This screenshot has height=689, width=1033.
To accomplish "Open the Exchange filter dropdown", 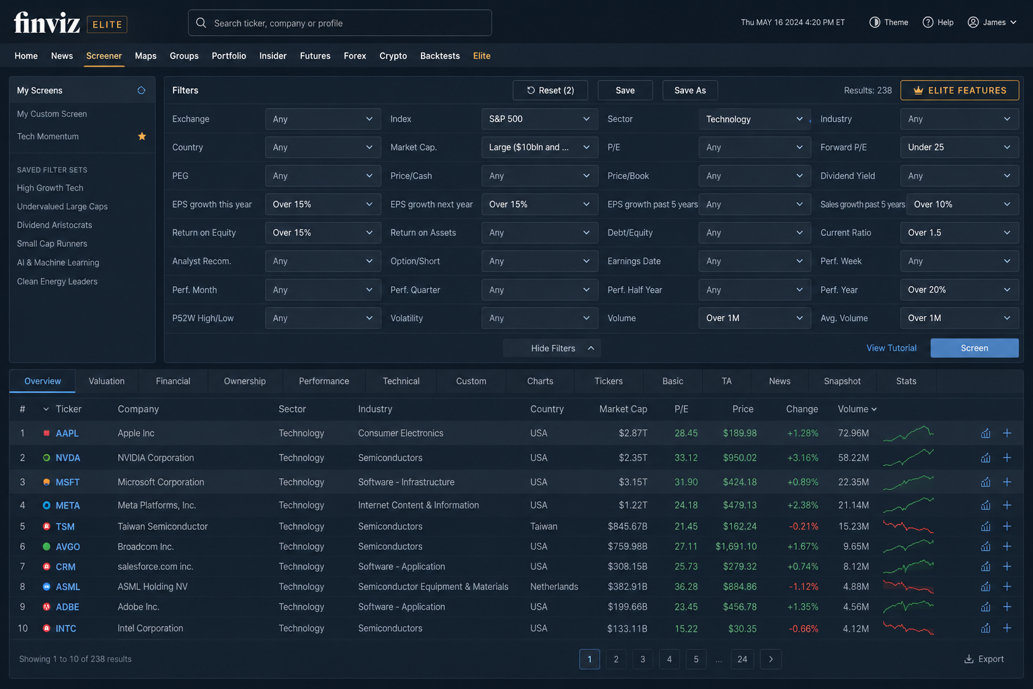I will point(323,119).
